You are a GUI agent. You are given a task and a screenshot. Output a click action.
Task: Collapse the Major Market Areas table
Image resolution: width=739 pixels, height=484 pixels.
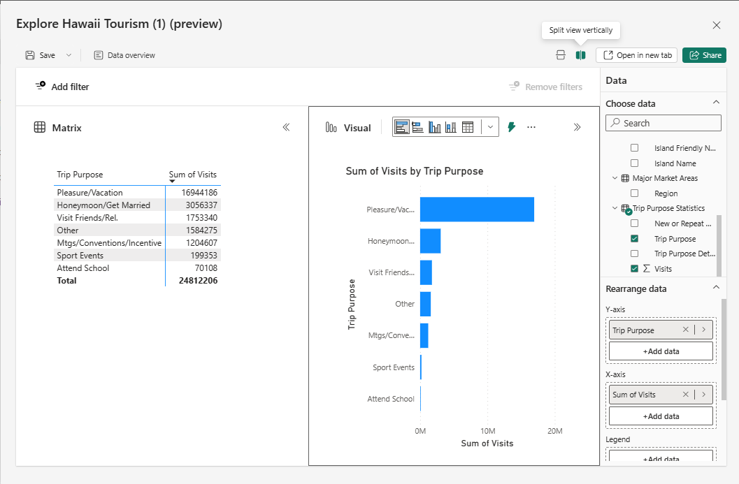[x=615, y=178]
